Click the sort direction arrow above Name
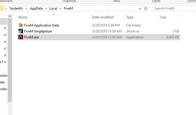This screenshot has width=196, height=115. click(54, 14)
